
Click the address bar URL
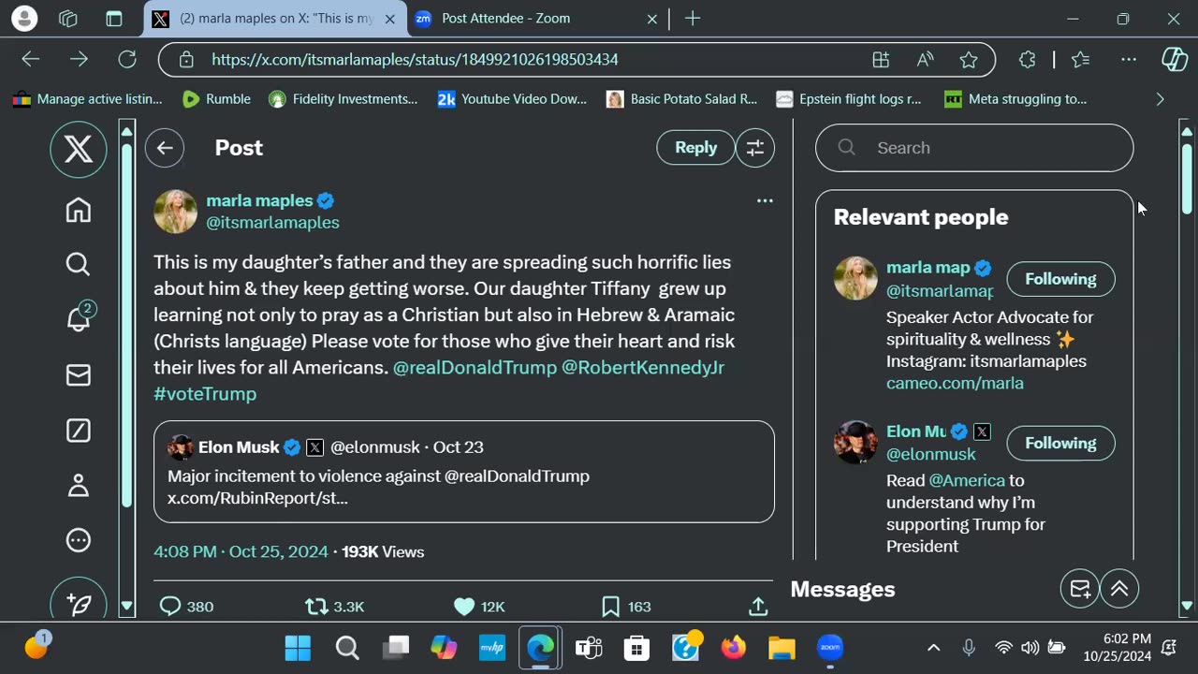tap(415, 59)
